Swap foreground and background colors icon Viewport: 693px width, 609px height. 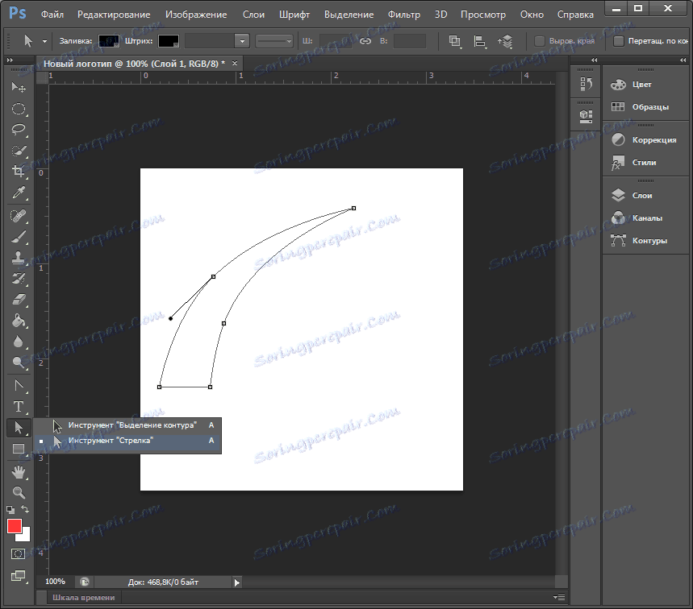pos(25,510)
